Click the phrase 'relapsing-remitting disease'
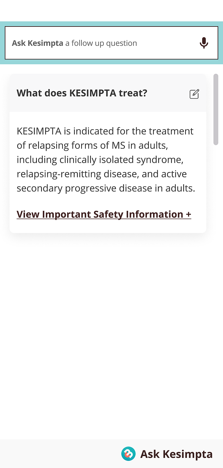The image size is (223, 468). tap(78, 174)
